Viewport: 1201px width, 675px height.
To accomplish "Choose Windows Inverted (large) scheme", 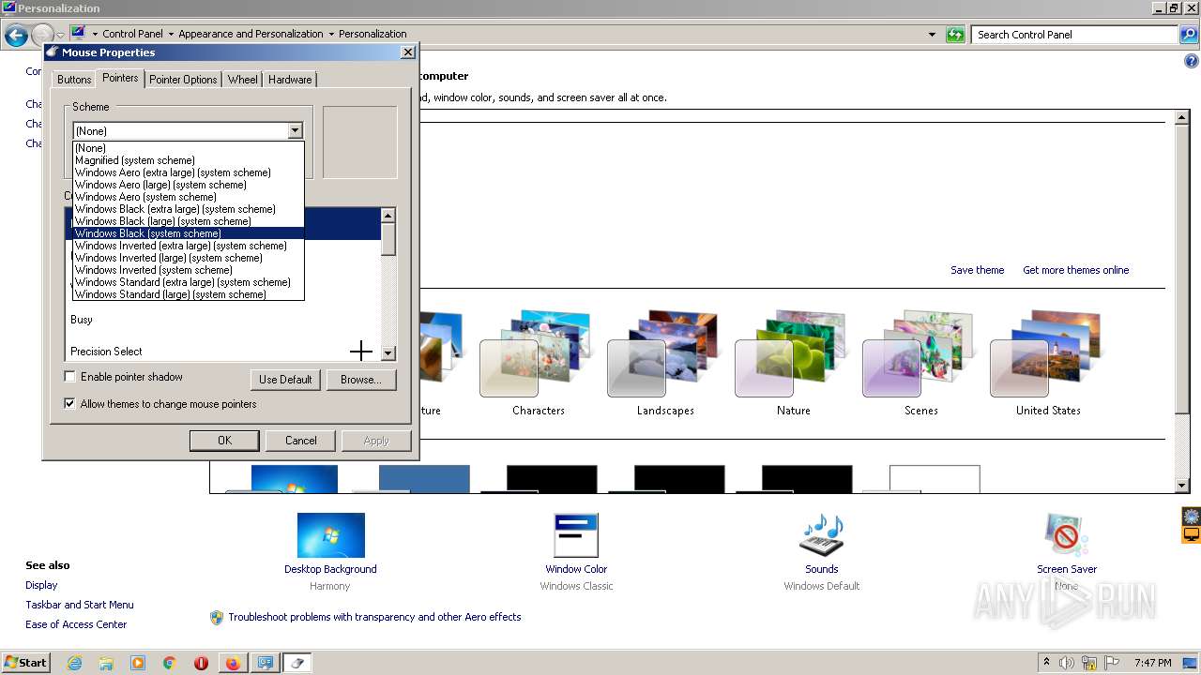I will click(x=189, y=258).
